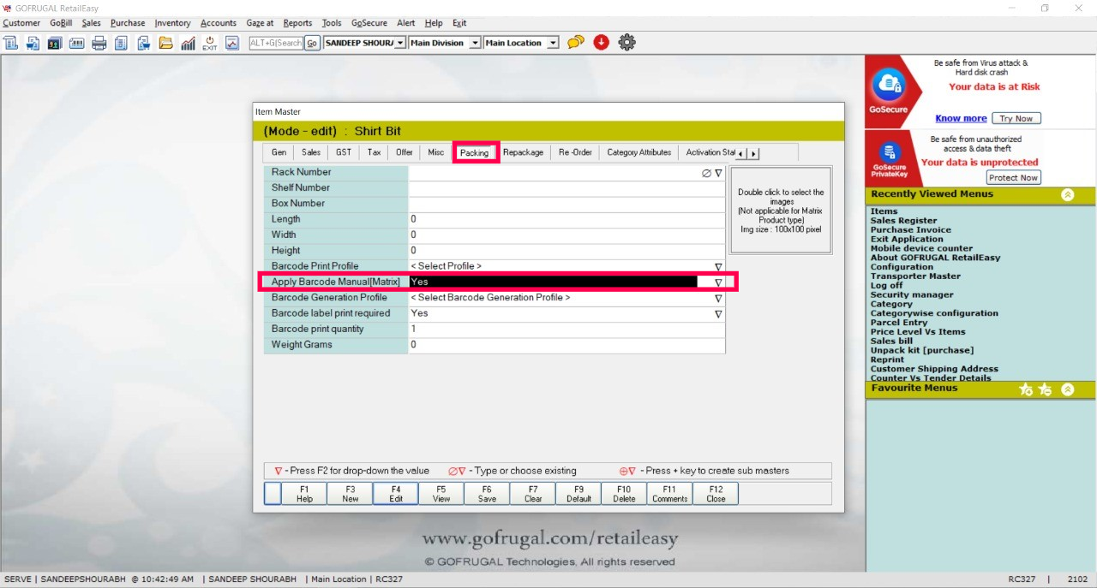This screenshot has width=1097, height=588.
Task: Switch to the Repackage tab
Action: pos(523,152)
